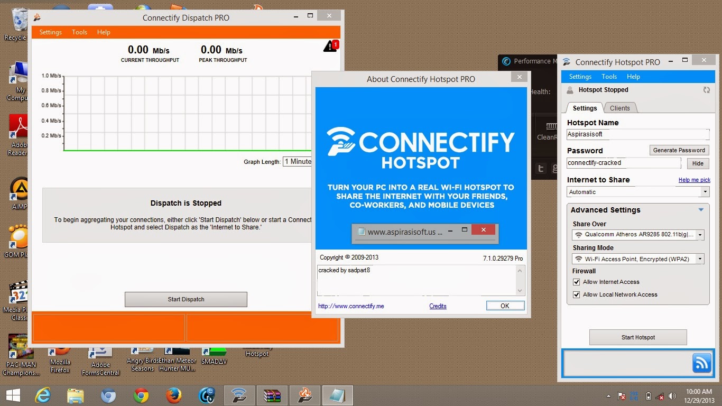This screenshot has height=406, width=722.
Task: Switch to Notepad taskbar icon
Action: [x=337, y=395]
